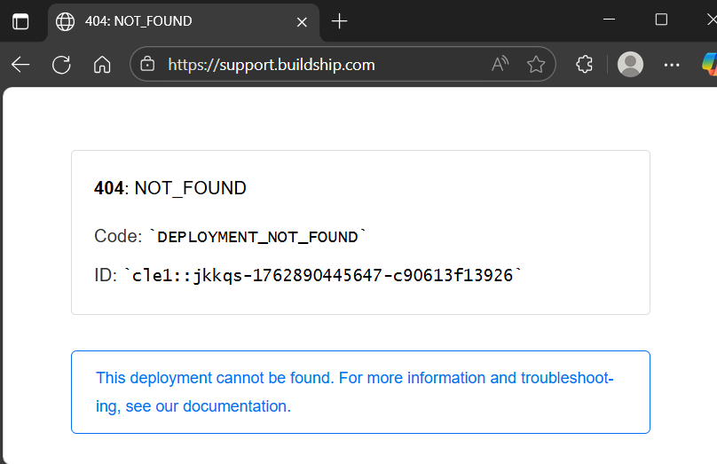
Task: Open a new tab
Action: coord(339,21)
